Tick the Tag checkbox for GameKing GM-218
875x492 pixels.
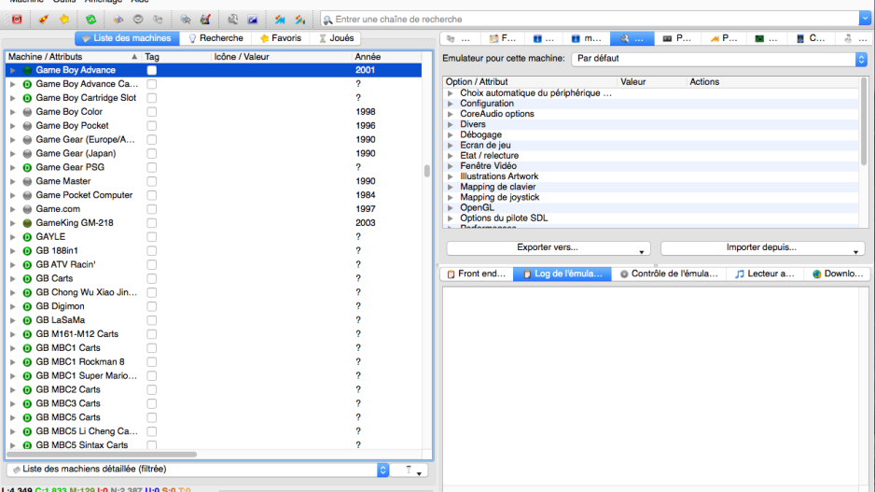coord(151,223)
